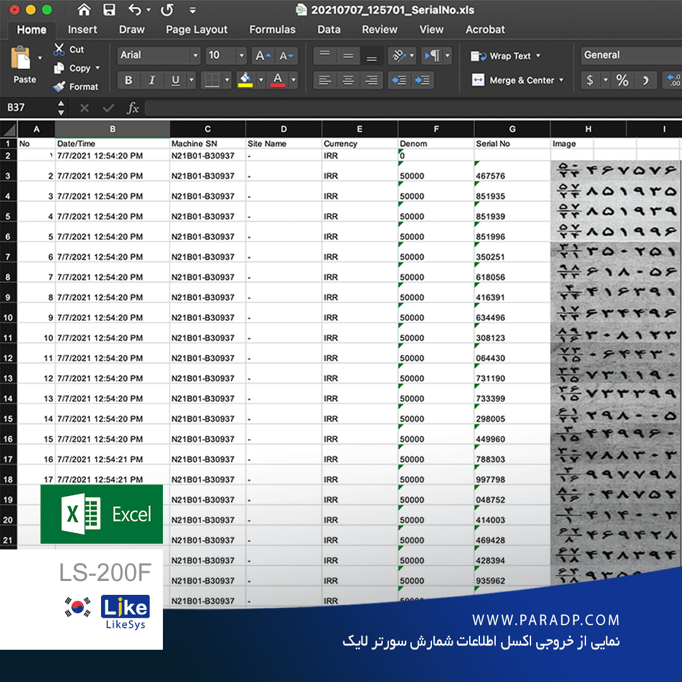Click the Cut scissors button
Image resolution: width=682 pixels, height=682 pixels.
click(69, 50)
